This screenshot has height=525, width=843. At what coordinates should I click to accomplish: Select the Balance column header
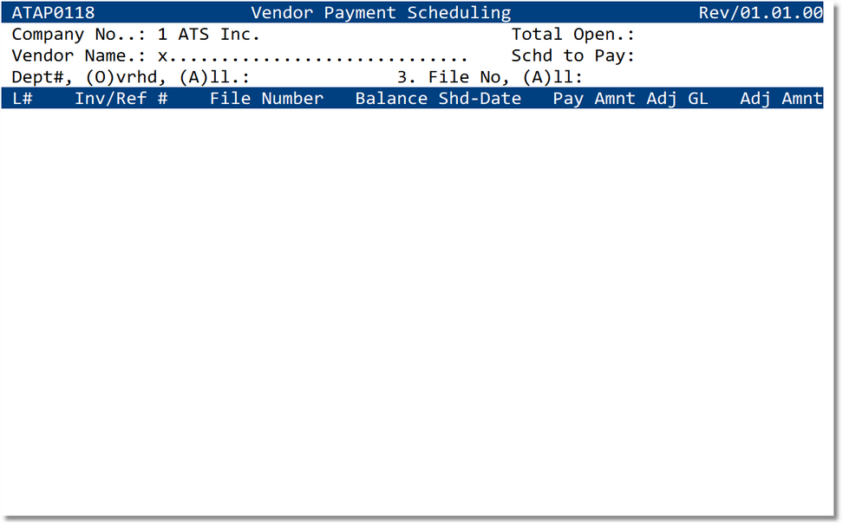pos(391,98)
